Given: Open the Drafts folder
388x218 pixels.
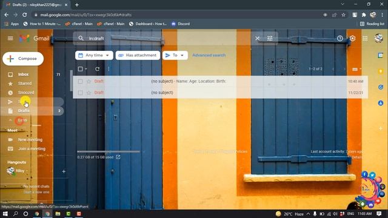Looking at the screenshot, I should point(32,111).
